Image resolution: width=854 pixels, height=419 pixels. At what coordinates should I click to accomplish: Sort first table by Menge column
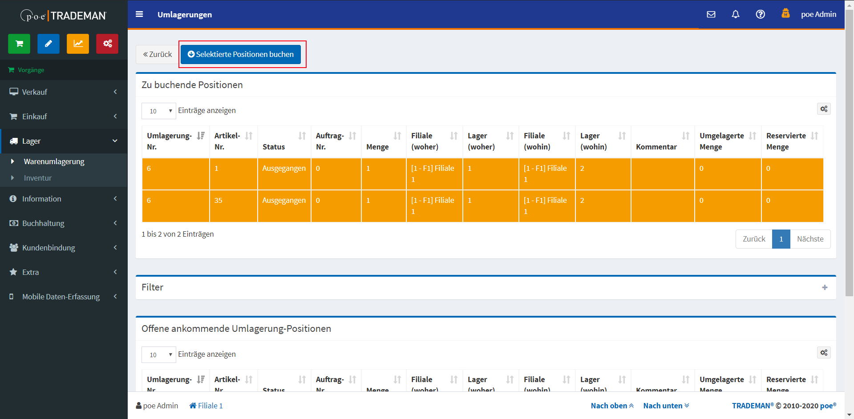pos(397,136)
